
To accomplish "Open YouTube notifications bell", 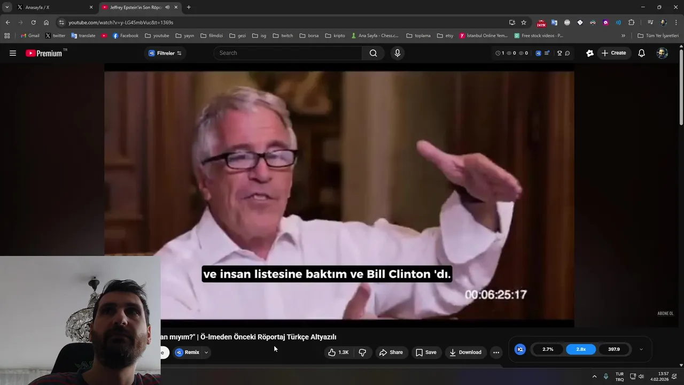I will click(642, 53).
